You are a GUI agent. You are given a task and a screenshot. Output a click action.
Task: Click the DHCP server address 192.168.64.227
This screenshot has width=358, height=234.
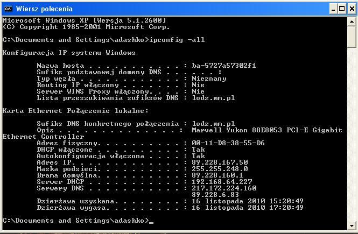click(x=222, y=182)
